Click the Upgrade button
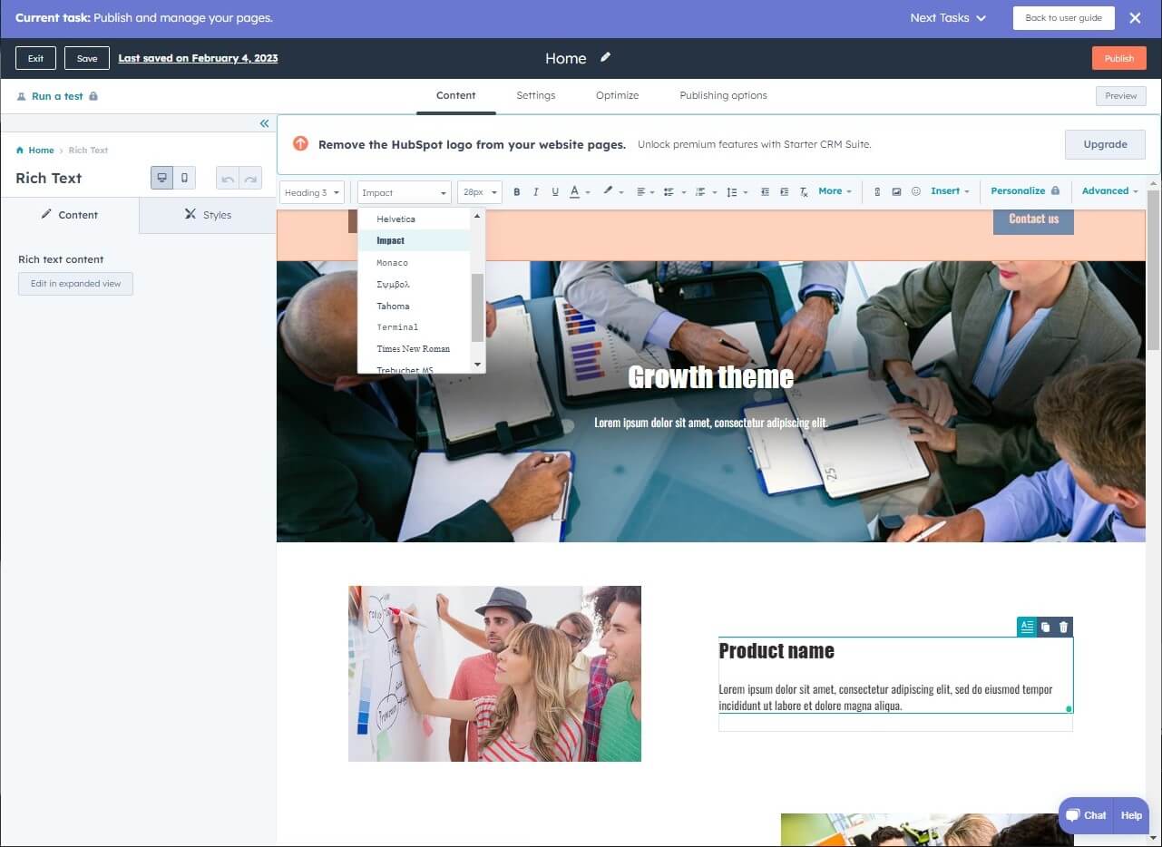This screenshot has width=1162, height=847. [1105, 144]
